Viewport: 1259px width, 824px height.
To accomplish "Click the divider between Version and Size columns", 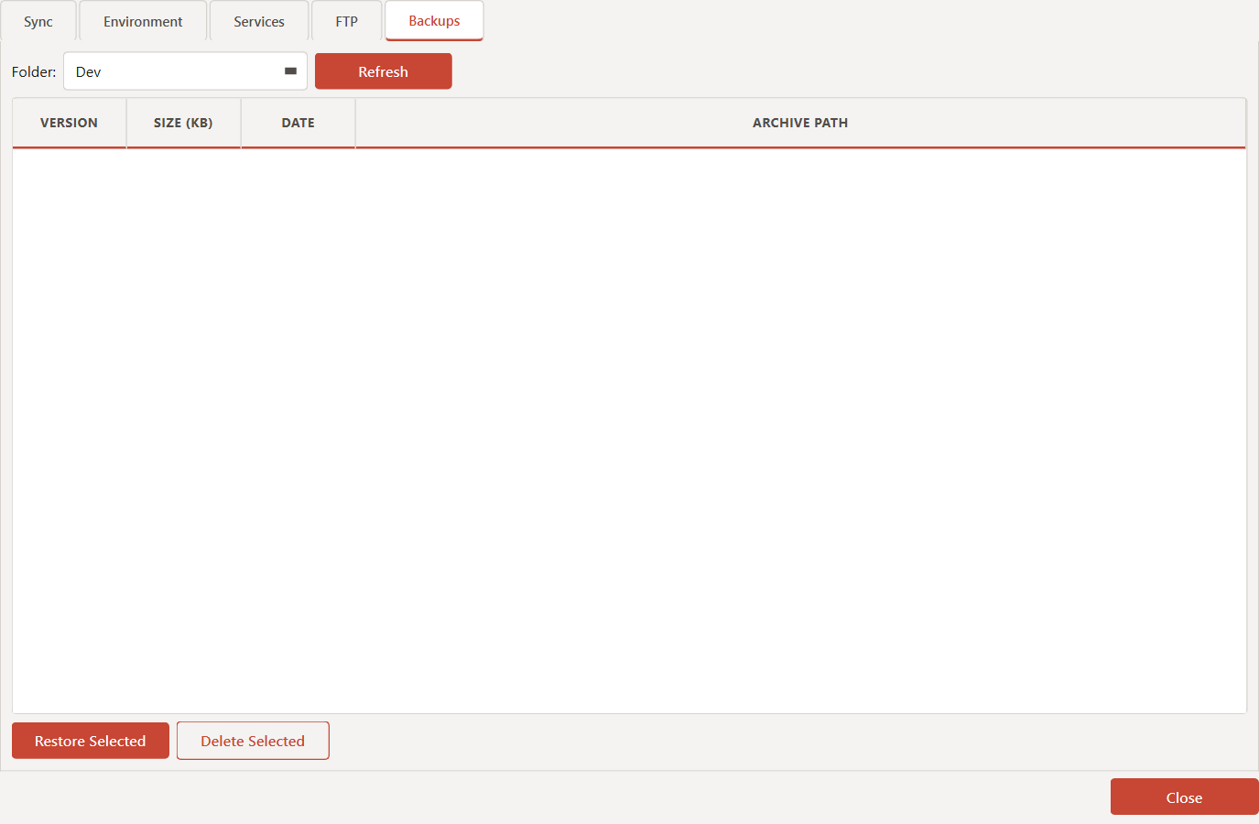I will pos(126,123).
